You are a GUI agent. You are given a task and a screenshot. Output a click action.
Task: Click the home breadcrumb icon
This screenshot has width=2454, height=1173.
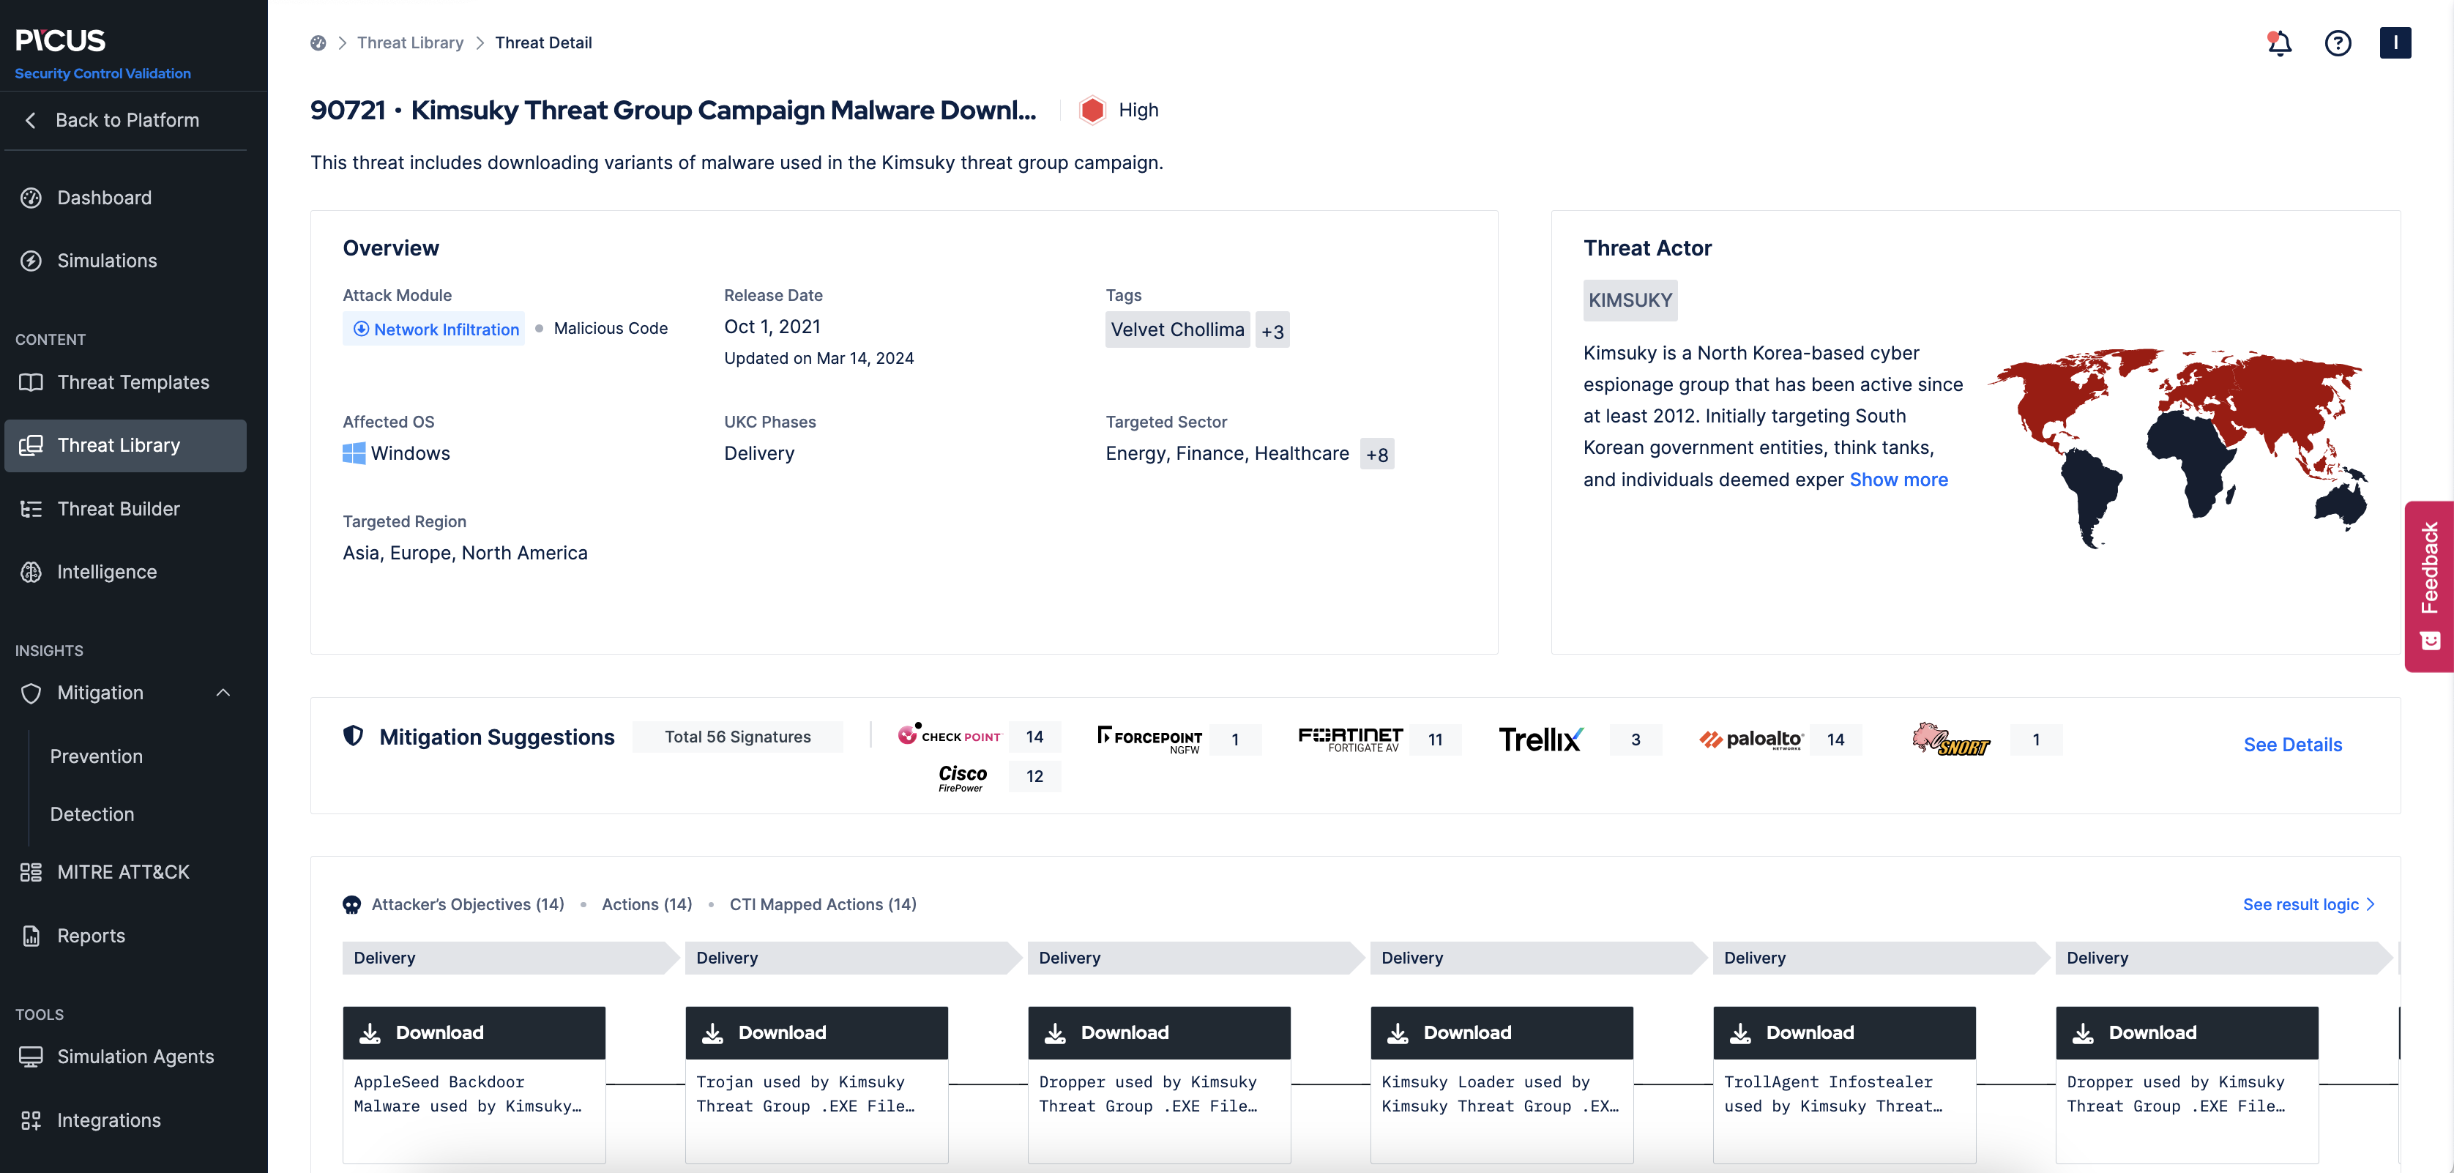coord(318,43)
